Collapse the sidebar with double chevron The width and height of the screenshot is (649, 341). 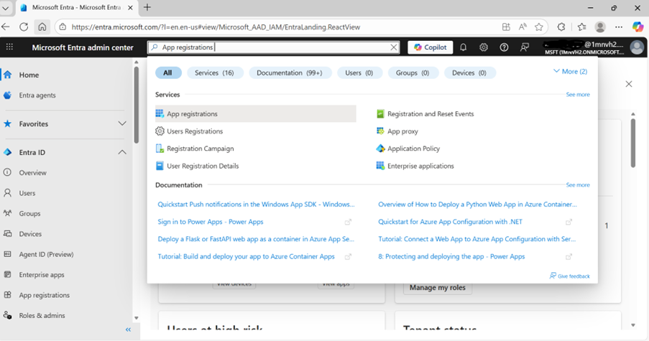(128, 330)
